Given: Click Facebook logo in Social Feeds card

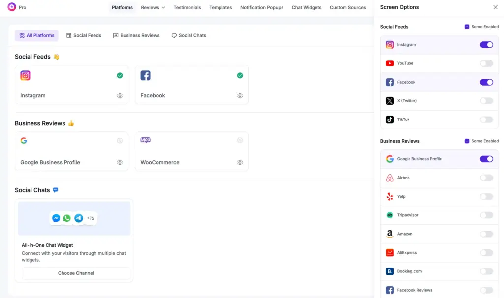Looking at the screenshot, I should (145, 75).
